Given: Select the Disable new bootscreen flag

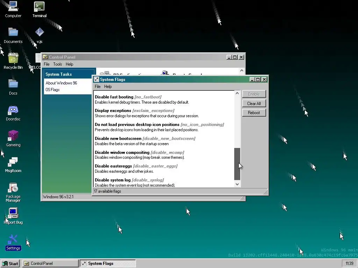Looking at the screenshot, I should pos(164,141).
